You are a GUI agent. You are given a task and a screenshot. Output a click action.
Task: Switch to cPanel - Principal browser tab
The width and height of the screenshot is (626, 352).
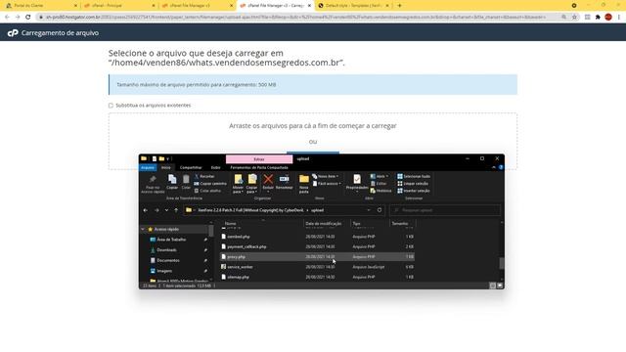pyautogui.click(x=119, y=6)
